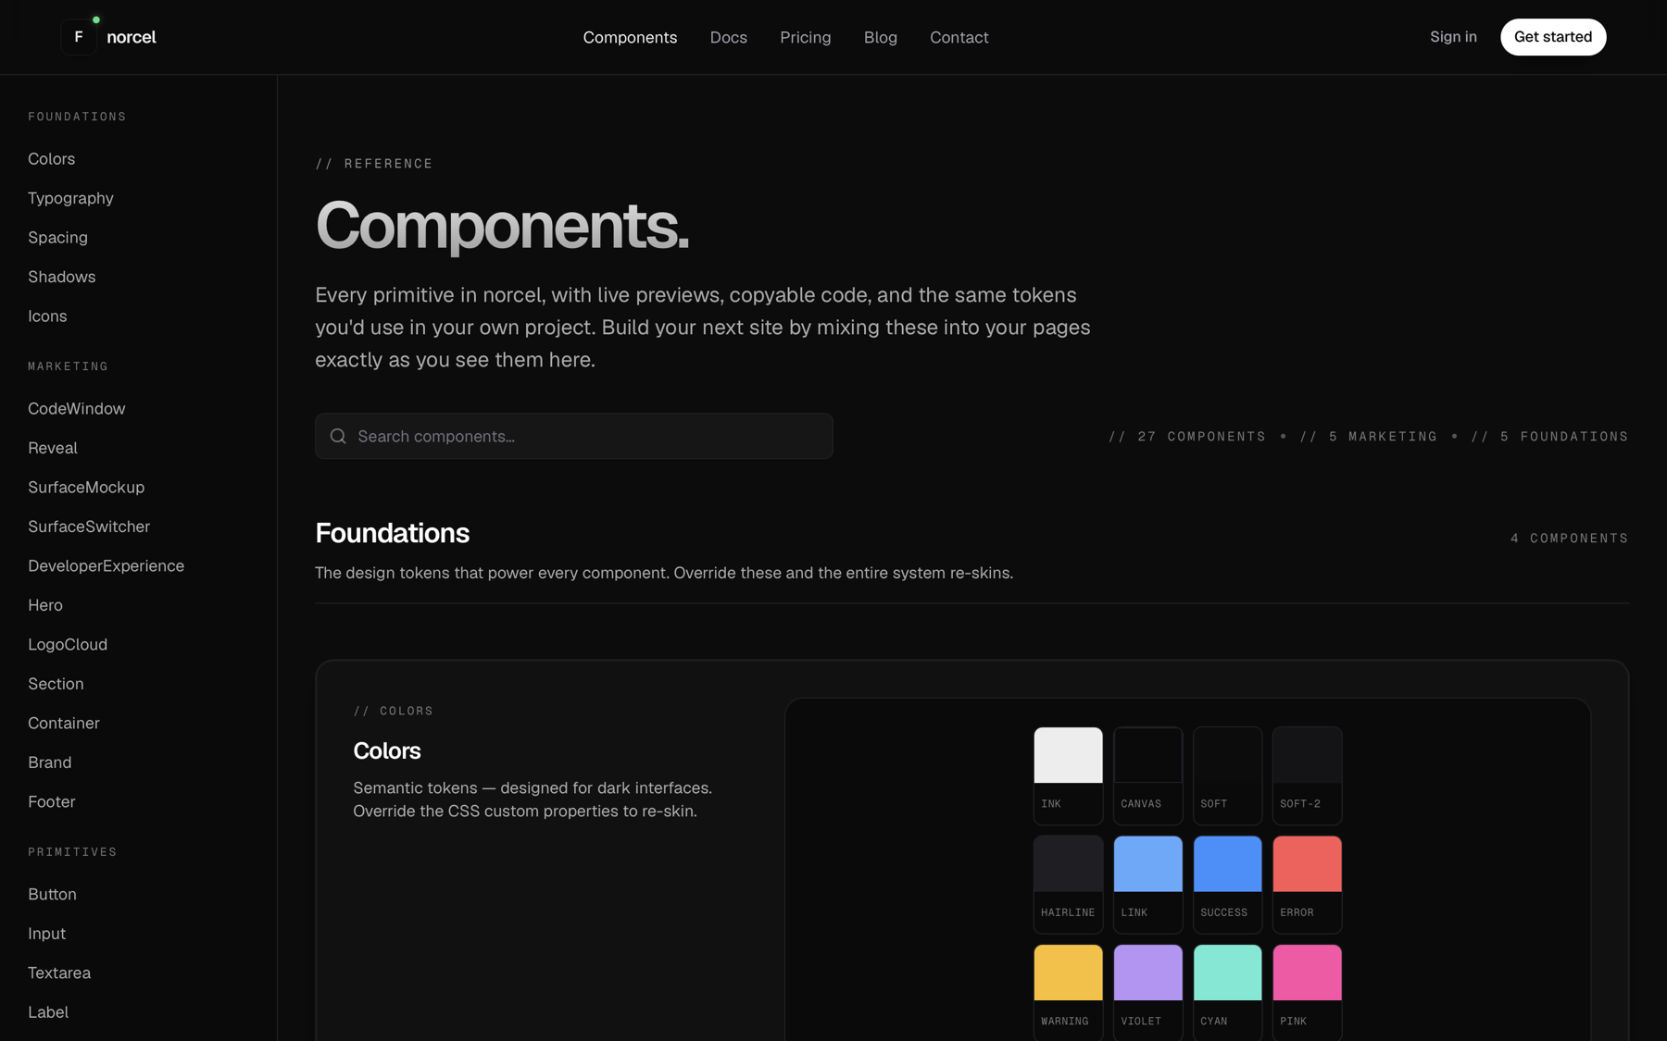Image resolution: width=1667 pixels, height=1041 pixels.
Task: Open SurfaceMockup in the sidebar
Action: tap(86, 488)
